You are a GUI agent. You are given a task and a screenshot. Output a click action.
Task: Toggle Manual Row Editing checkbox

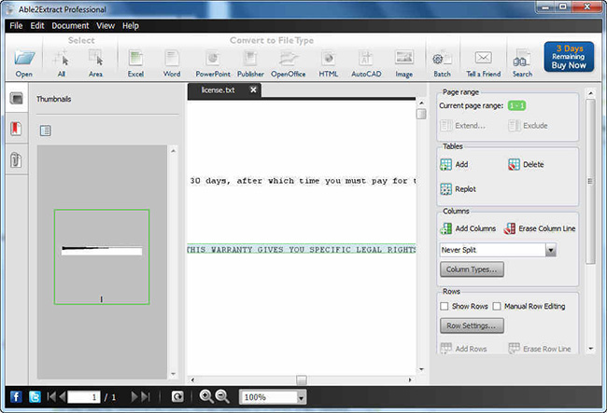pos(497,306)
